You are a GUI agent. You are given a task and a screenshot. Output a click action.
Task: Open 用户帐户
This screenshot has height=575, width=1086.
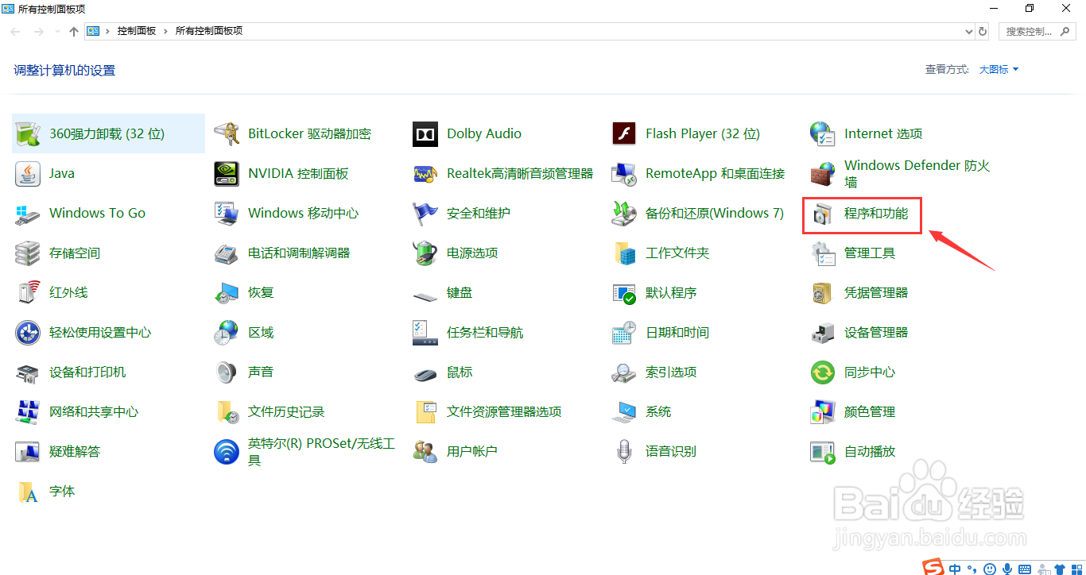(471, 451)
